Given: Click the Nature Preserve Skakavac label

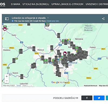Looking at the screenshot, I should (88, 28).
